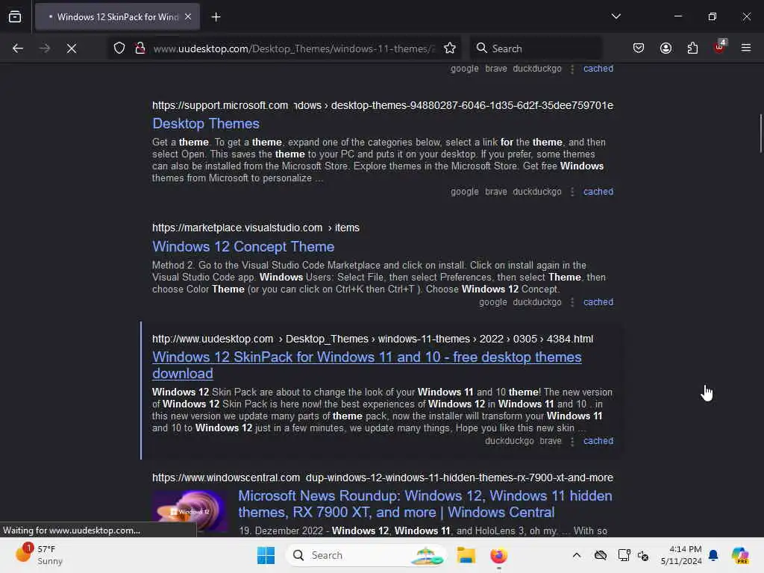Open cached link at the very top
Viewport: 764px width, 573px height.
point(598,68)
